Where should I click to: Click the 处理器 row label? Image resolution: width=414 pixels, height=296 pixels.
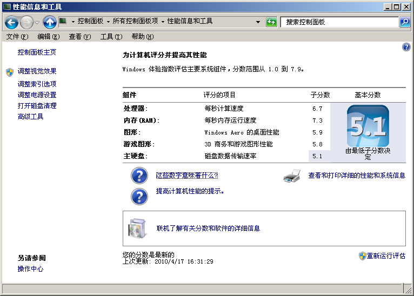(x=136, y=109)
